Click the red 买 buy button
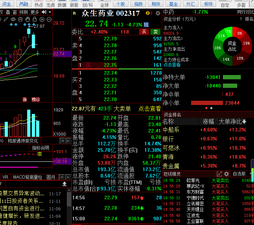The image size is (254, 225). click(x=144, y=32)
